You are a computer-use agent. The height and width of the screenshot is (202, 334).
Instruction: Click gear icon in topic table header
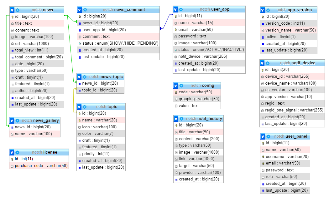(x=85, y=107)
